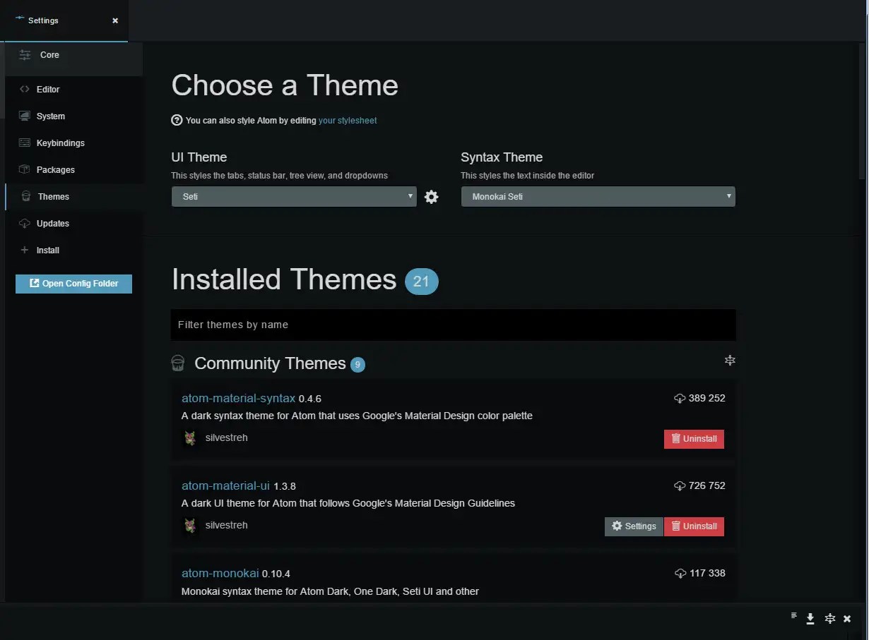Click the bottom bar lines icon
The width and height of the screenshot is (869, 640).
click(x=793, y=616)
